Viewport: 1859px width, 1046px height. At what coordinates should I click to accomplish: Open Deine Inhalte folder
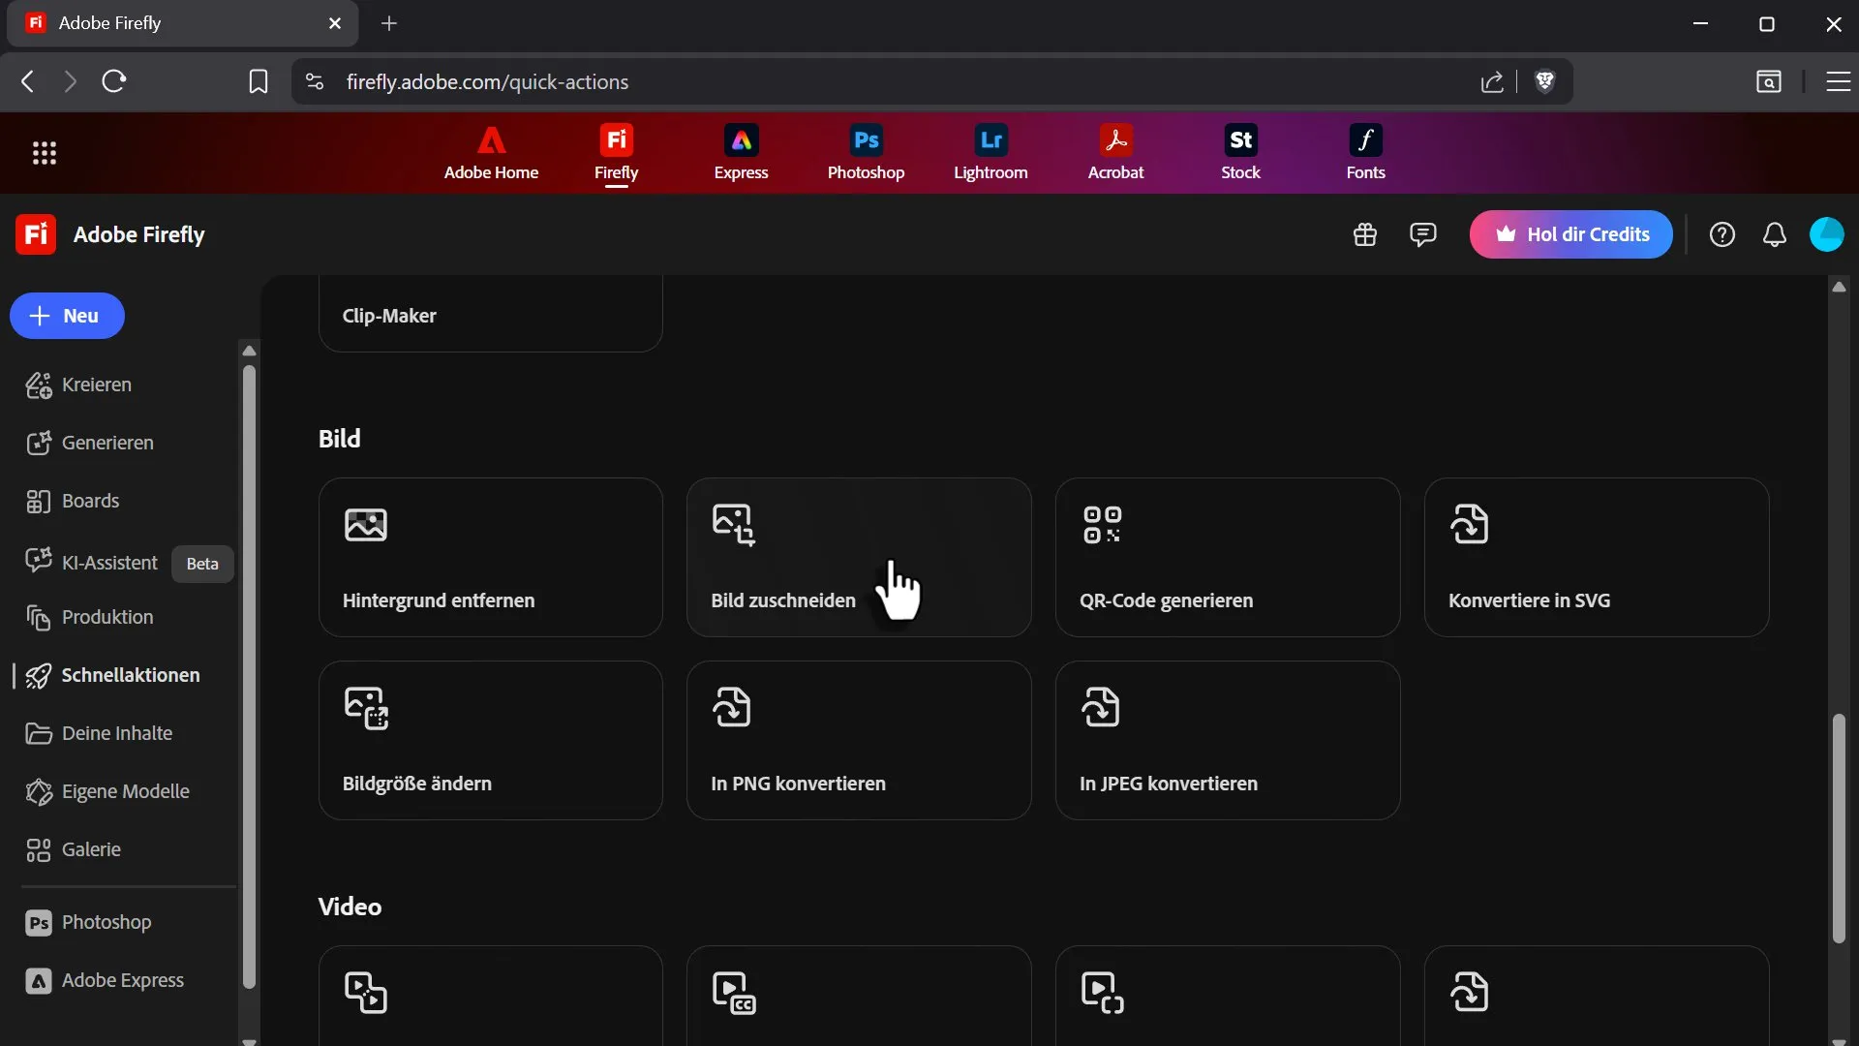pos(100,733)
